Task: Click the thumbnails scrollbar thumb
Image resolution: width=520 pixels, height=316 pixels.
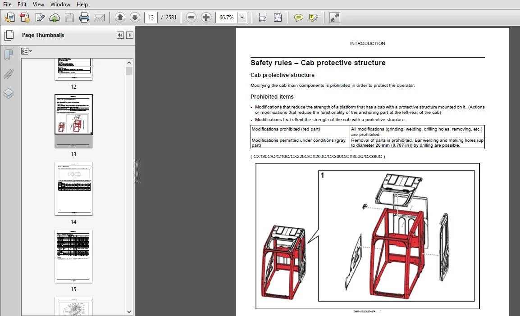Action: 129,71
